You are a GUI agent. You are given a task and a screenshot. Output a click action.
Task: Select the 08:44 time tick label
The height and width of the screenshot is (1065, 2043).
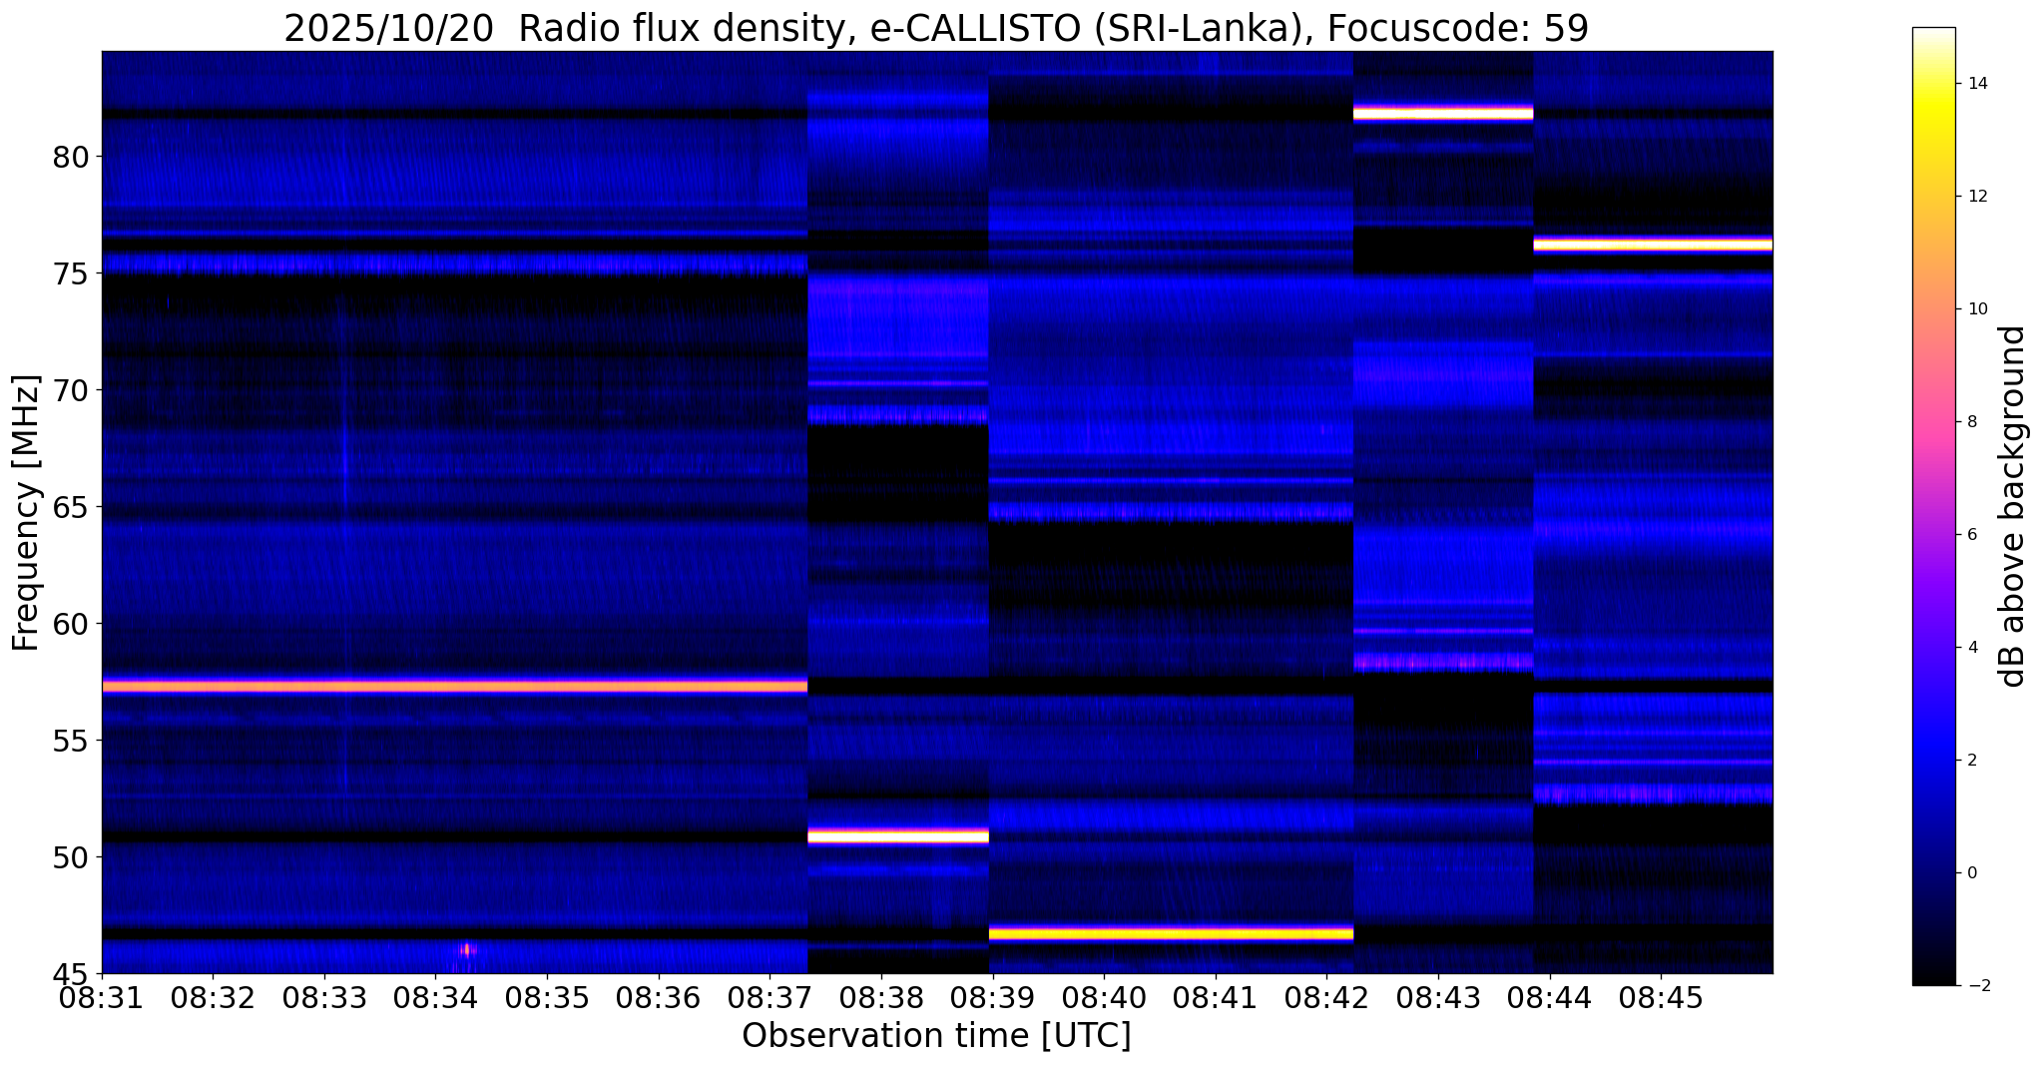pos(1549,997)
